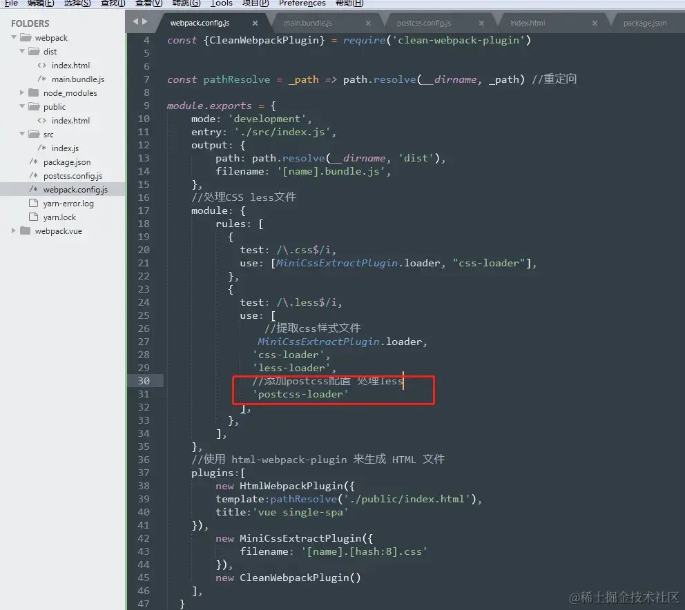Go to previous tab with left arrow
Image resolution: width=685 pixels, height=610 pixels.
(x=135, y=21)
